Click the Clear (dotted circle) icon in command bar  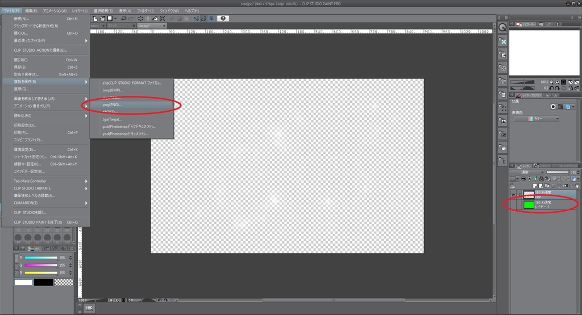140,19
